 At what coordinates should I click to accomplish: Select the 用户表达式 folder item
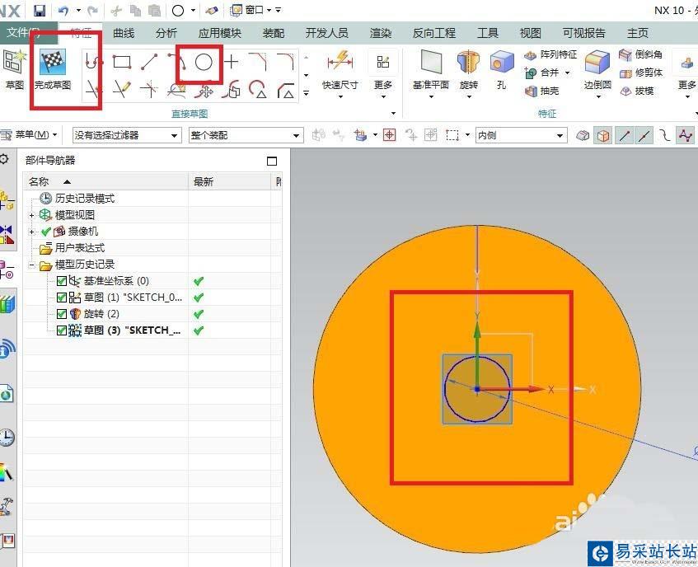tap(80, 248)
